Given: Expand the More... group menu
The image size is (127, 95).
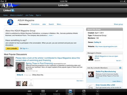Looking at the screenshot, I should (x=59, y=24).
